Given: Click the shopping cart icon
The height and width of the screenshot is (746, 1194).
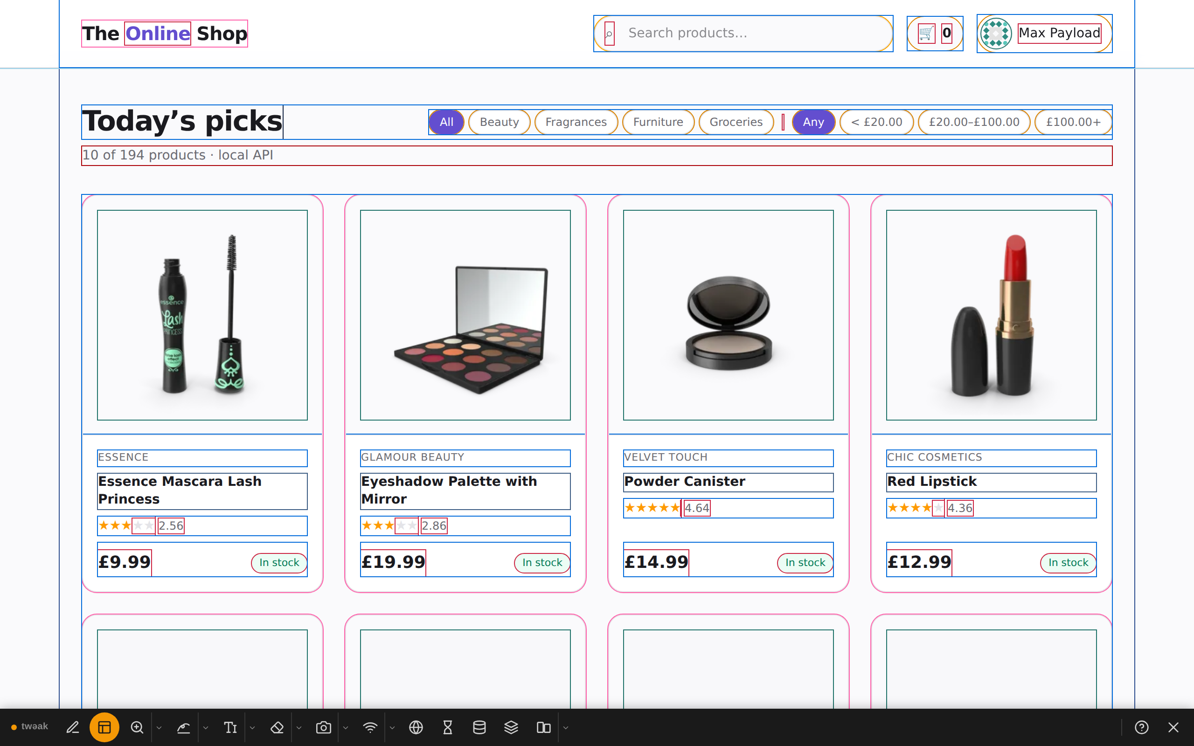Looking at the screenshot, I should coord(926,34).
